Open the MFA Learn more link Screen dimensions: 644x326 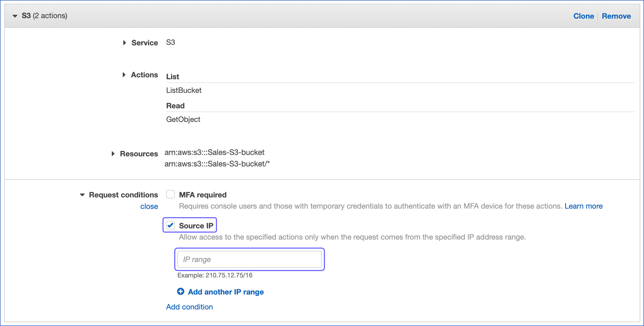(584, 206)
